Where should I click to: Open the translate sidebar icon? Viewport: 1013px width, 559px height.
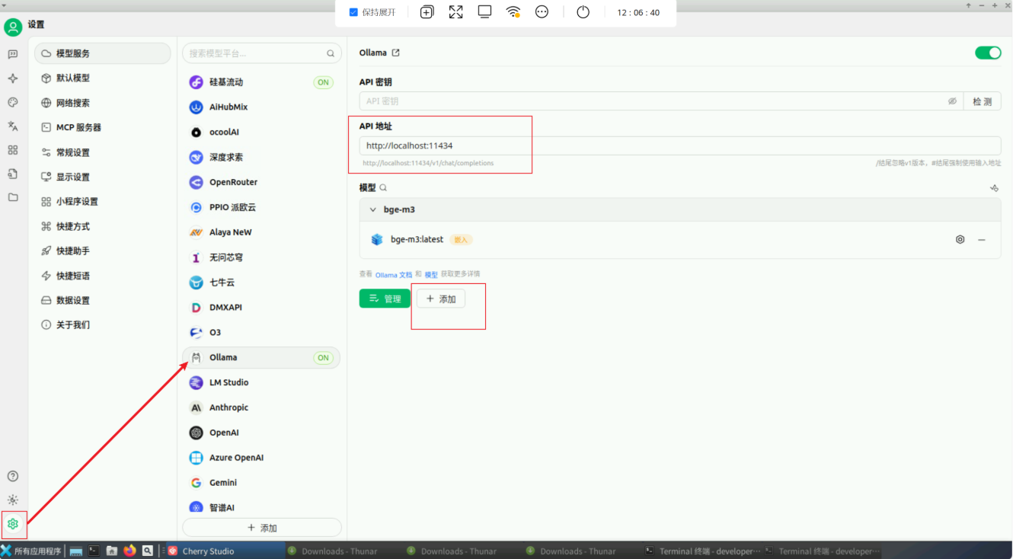point(13,126)
